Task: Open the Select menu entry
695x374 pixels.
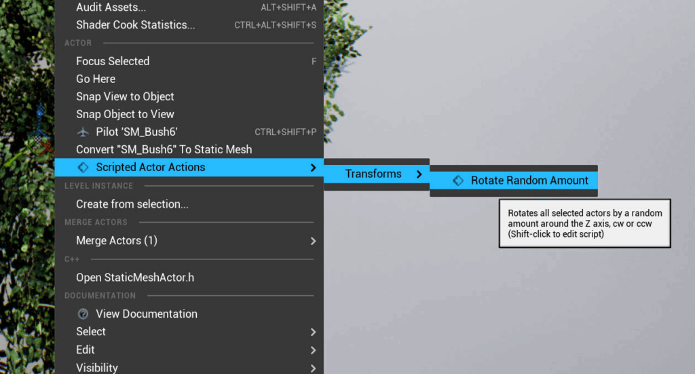Action: pyautogui.click(x=189, y=332)
